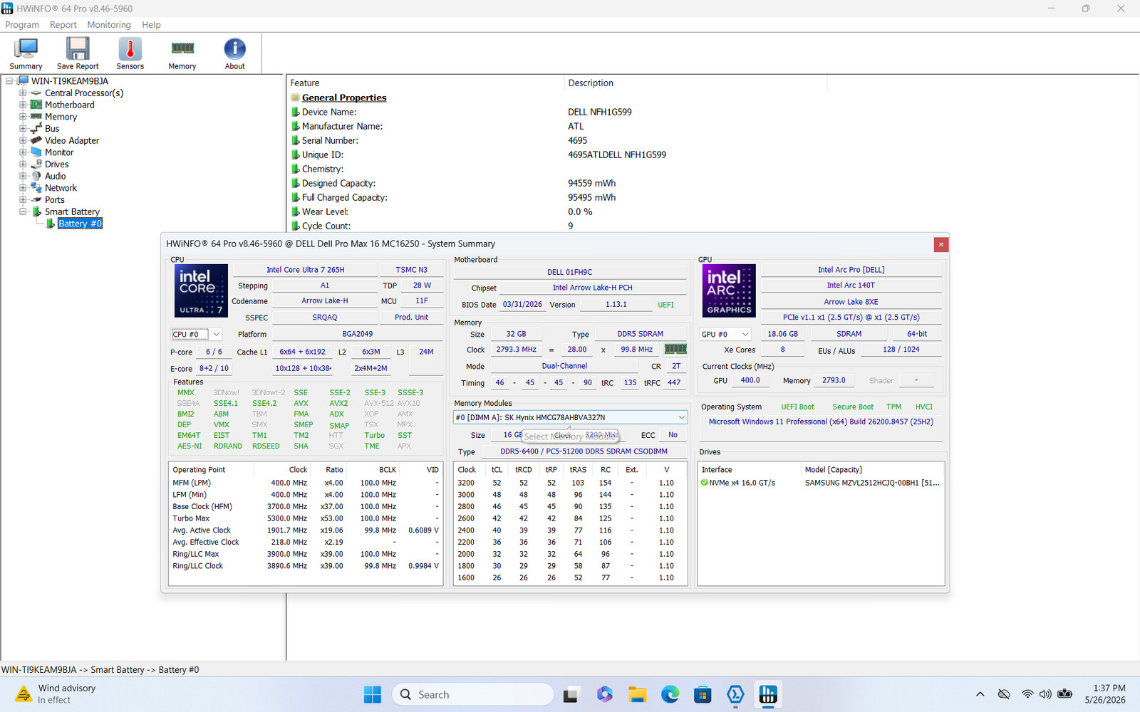1140x712 pixels.
Task: Select the Audio label in the tree
Action: pyautogui.click(x=56, y=176)
